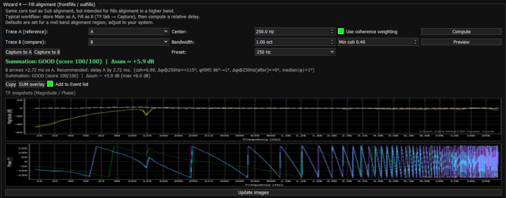Open the Trace B compare dropdown

point(129,42)
